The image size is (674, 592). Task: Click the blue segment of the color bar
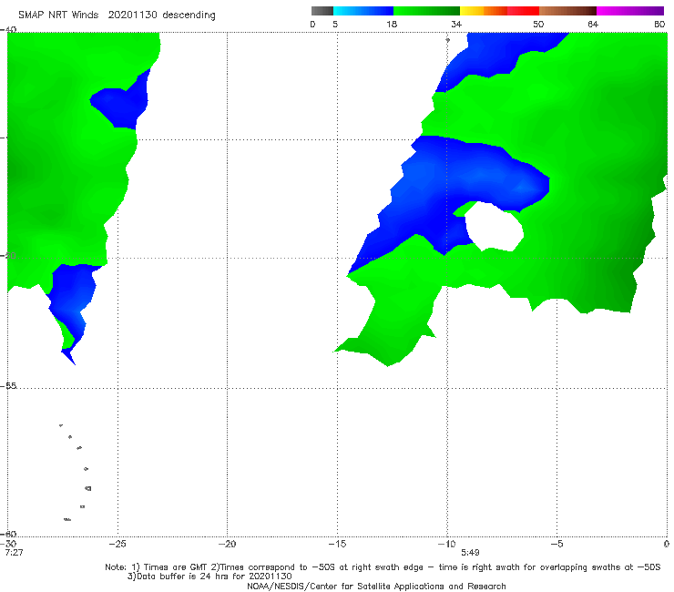click(363, 11)
